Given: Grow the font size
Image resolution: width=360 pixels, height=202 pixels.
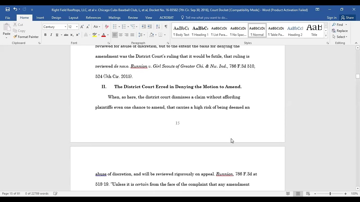Looking at the screenshot, I should pyautogui.click(x=82, y=27).
